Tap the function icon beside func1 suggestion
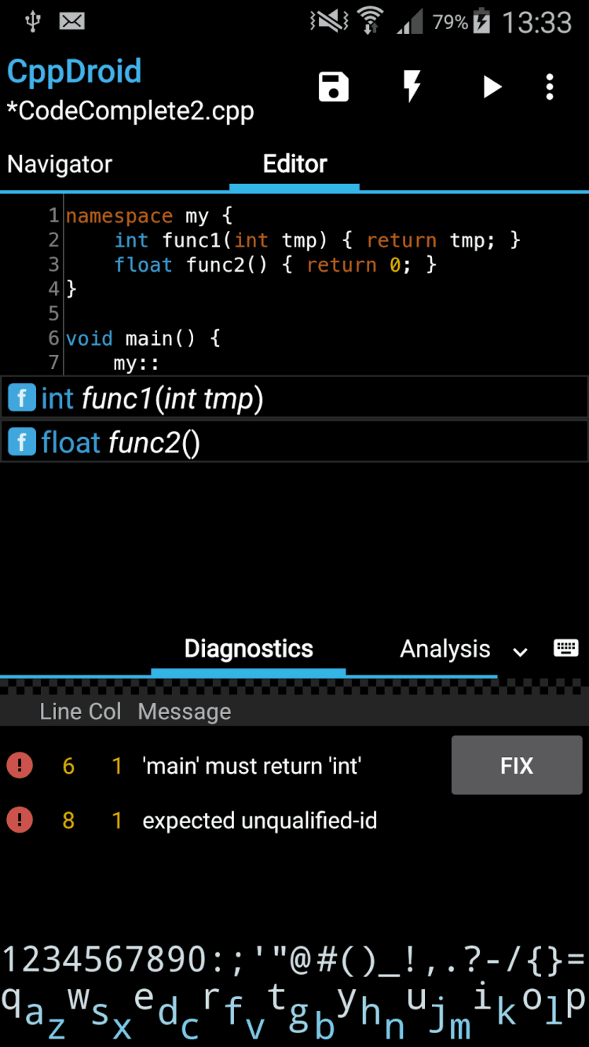 (22, 398)
